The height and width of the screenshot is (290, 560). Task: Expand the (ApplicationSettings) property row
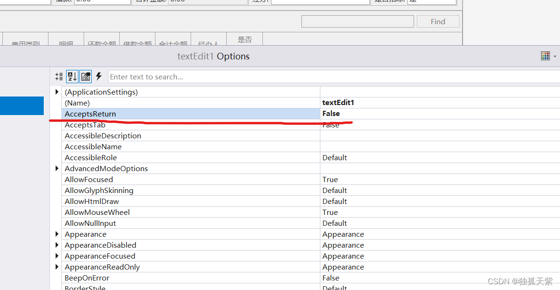coord(57,92)
